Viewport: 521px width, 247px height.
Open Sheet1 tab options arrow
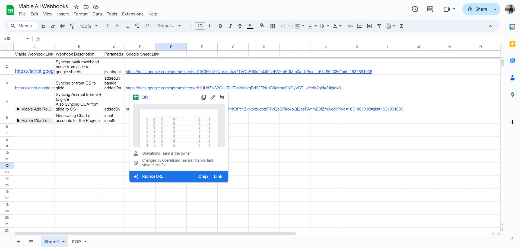(63, 242)
